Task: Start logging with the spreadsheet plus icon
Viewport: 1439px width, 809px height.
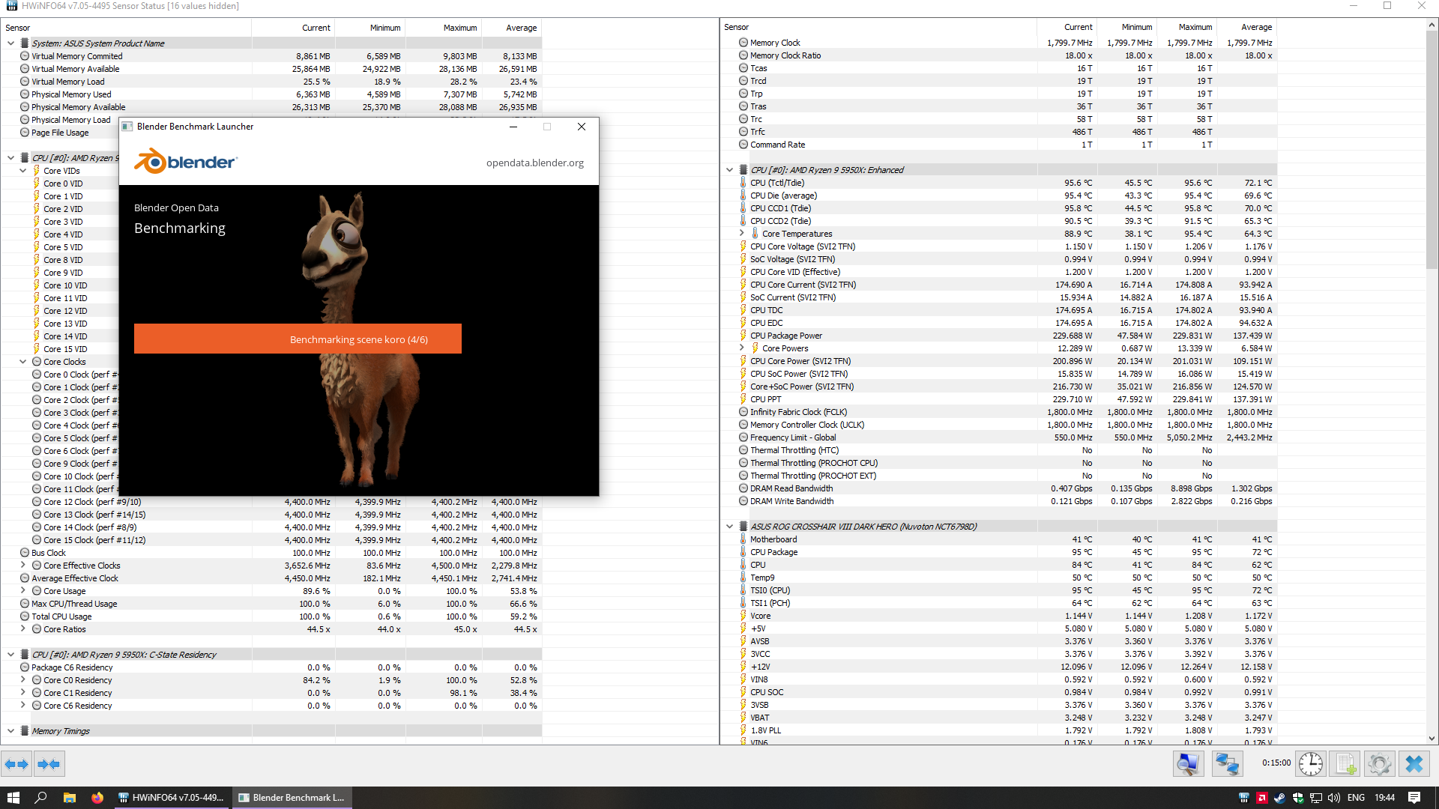Action: 1345,764
